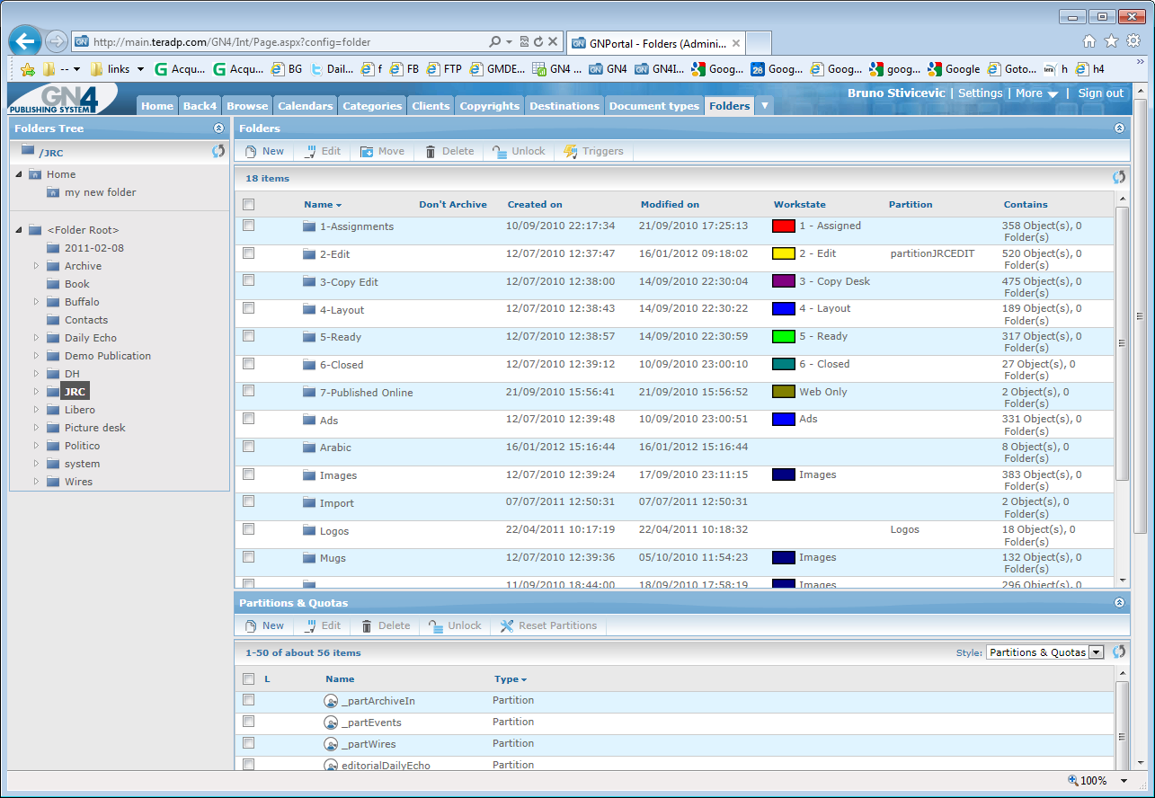Image resolution: width=1155 pixels, height=798 pixels.
Task: Collapse the Home tree node
Action: coord(19,174)
